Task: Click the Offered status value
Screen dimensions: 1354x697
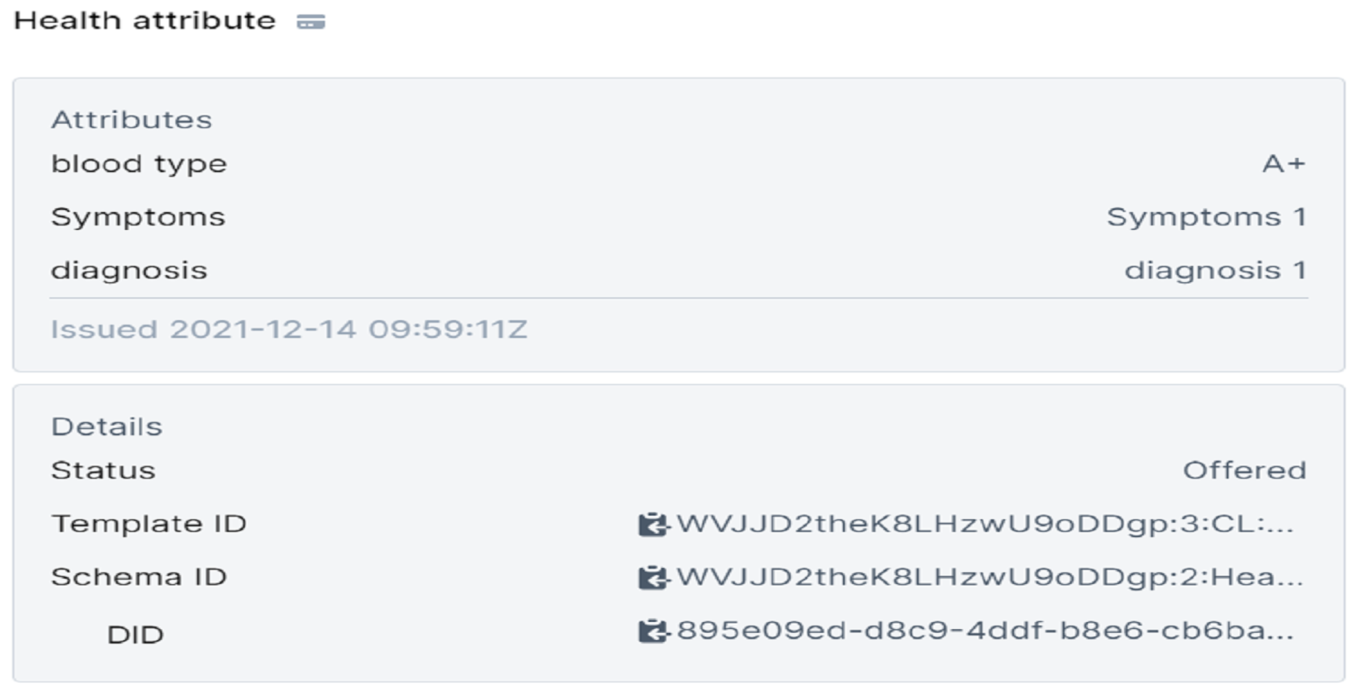Action: pyautogui.click(x=1244, y=471)
